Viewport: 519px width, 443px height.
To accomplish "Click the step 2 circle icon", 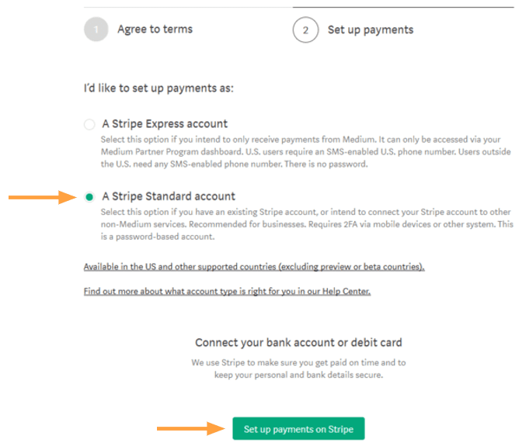I will (305, 29).
